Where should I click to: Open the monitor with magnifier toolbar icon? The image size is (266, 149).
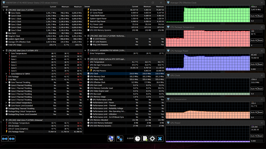pos(111,139)
